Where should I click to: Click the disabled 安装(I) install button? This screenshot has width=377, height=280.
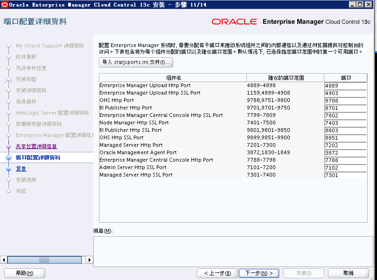coord(304,273)
